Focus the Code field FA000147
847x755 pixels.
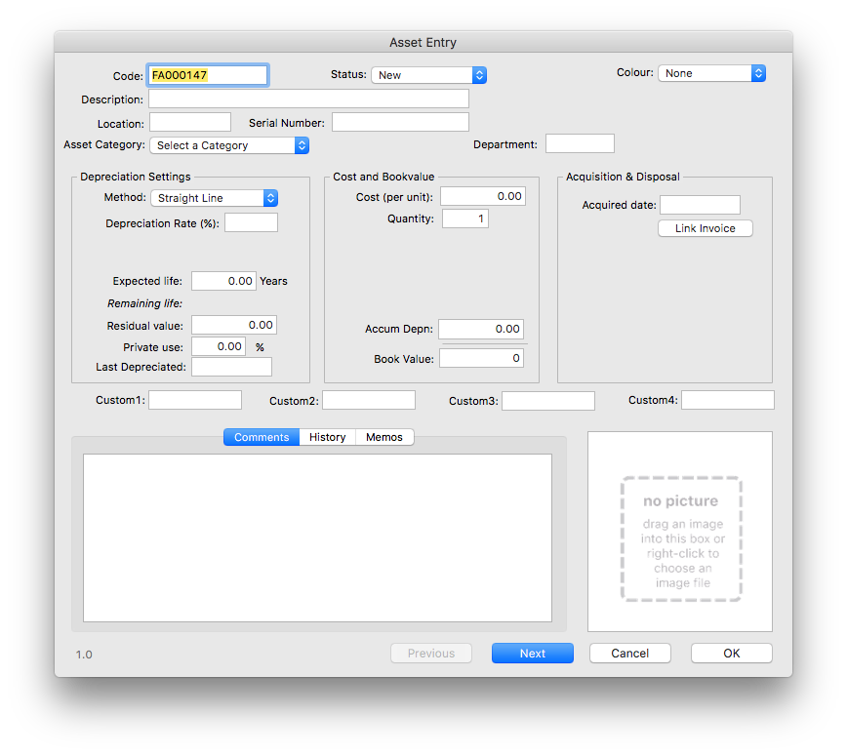208,75
